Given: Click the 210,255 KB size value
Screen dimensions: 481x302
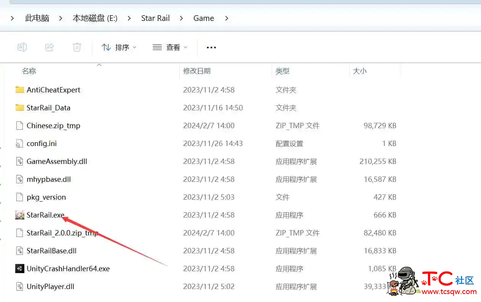Looking at the screenshot, I should tap(378, 161).
